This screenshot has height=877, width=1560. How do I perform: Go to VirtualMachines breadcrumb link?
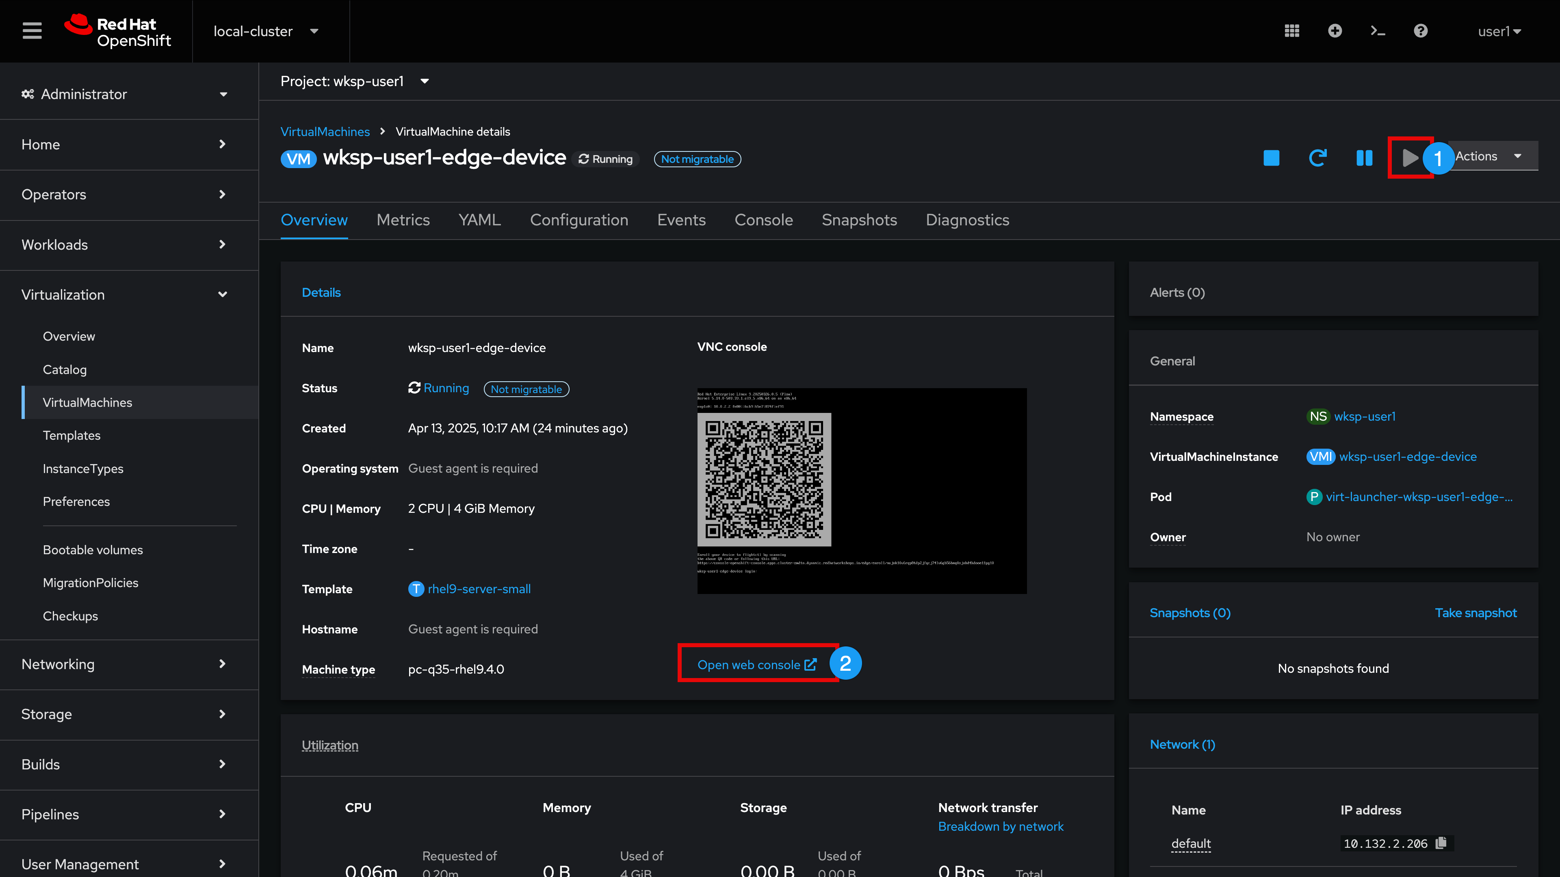325,131
